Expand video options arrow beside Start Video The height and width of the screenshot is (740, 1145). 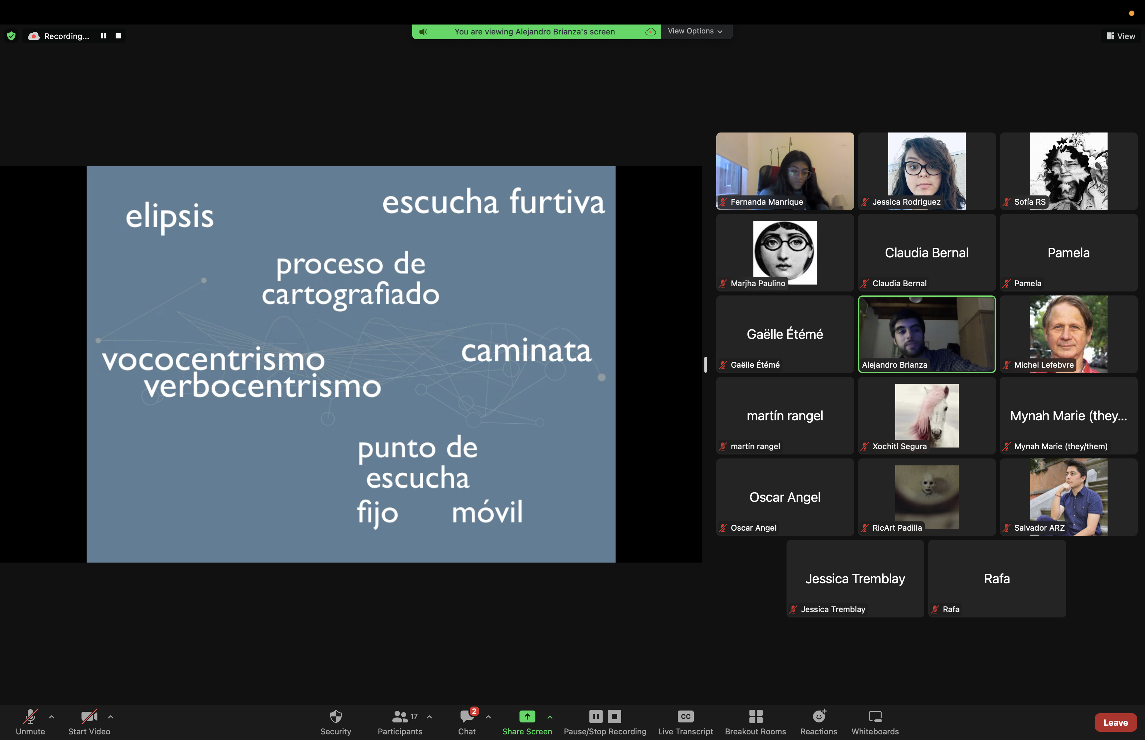click(111, 716)
